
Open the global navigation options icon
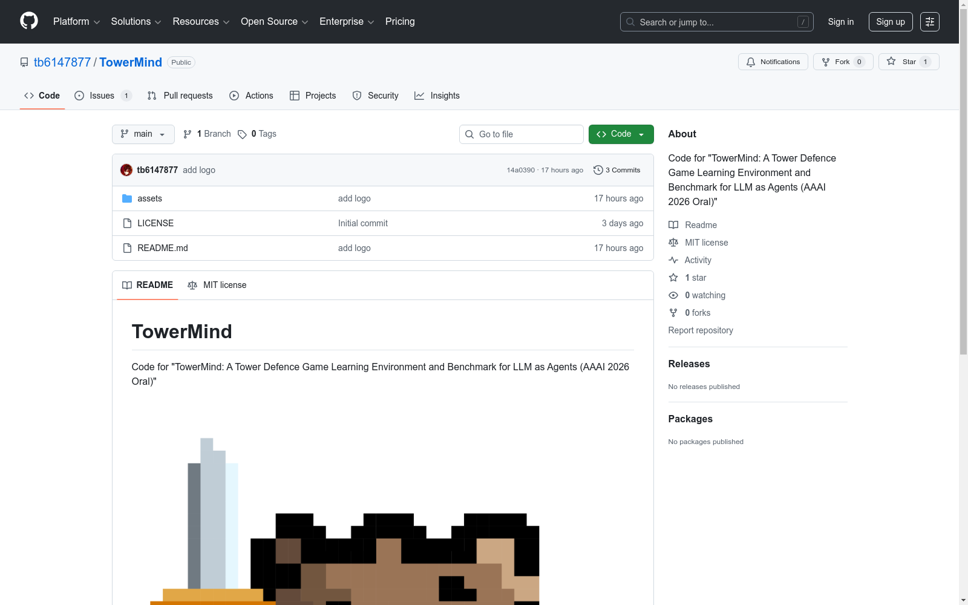tap(930, 22)
